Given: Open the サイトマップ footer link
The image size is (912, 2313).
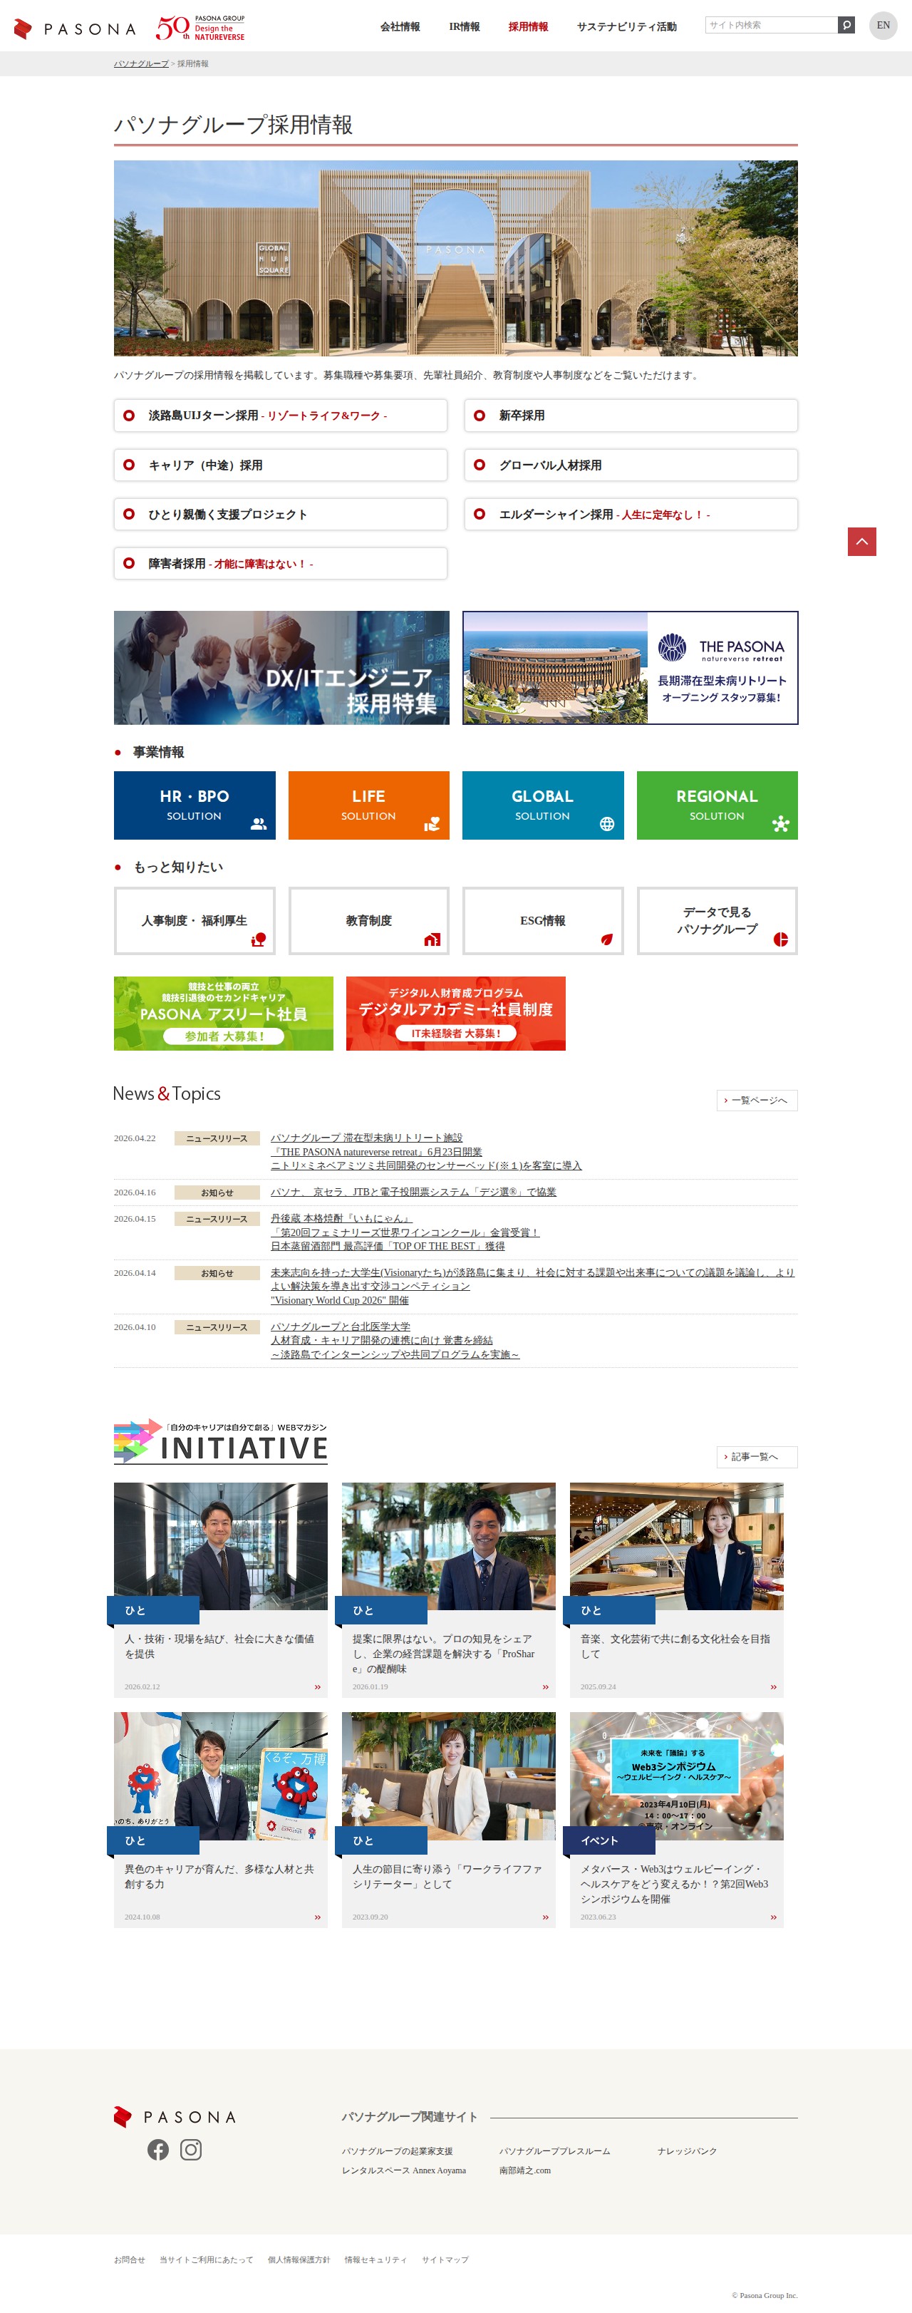Looking at the screenshot, I should click(445, 2260).
